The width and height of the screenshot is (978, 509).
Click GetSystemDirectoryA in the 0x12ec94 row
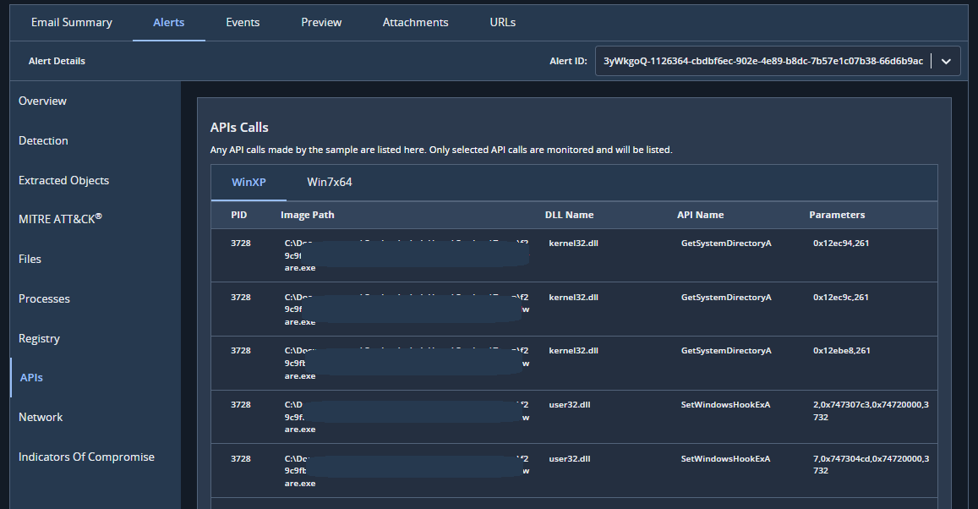click(x=726, y=244)
